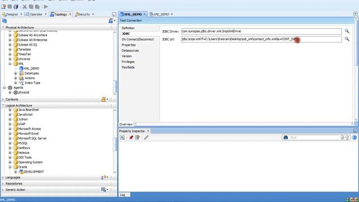Maximize the Property Inspector panel icon

point(355,131)
